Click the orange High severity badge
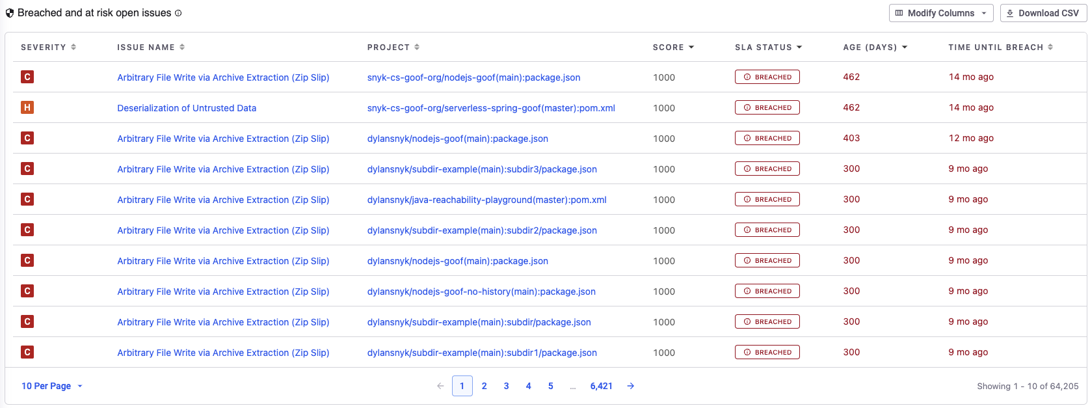The image size is (1090, 408). click(27, 107)
